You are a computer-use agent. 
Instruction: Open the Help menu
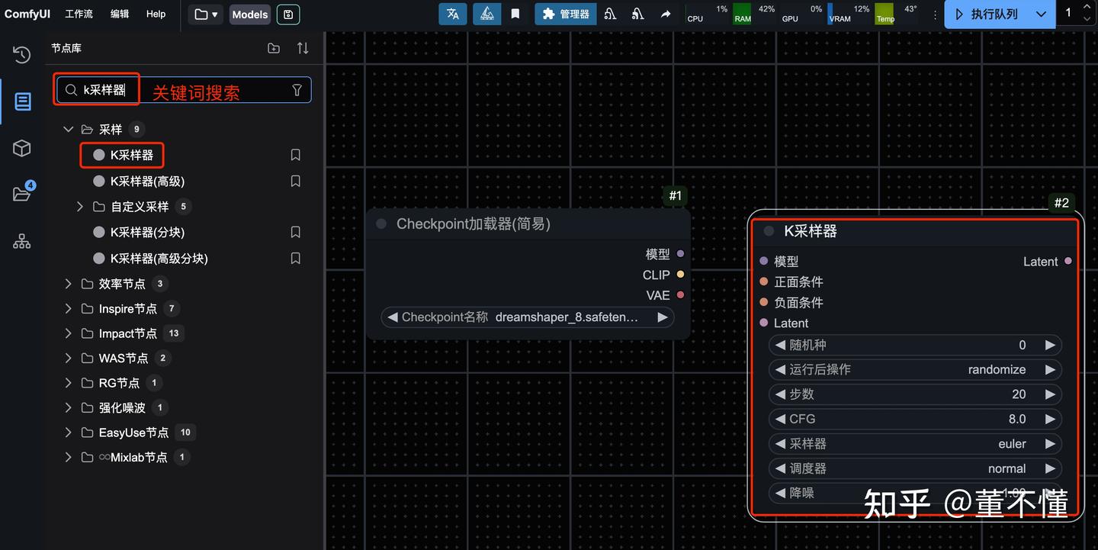click(156, 14)
